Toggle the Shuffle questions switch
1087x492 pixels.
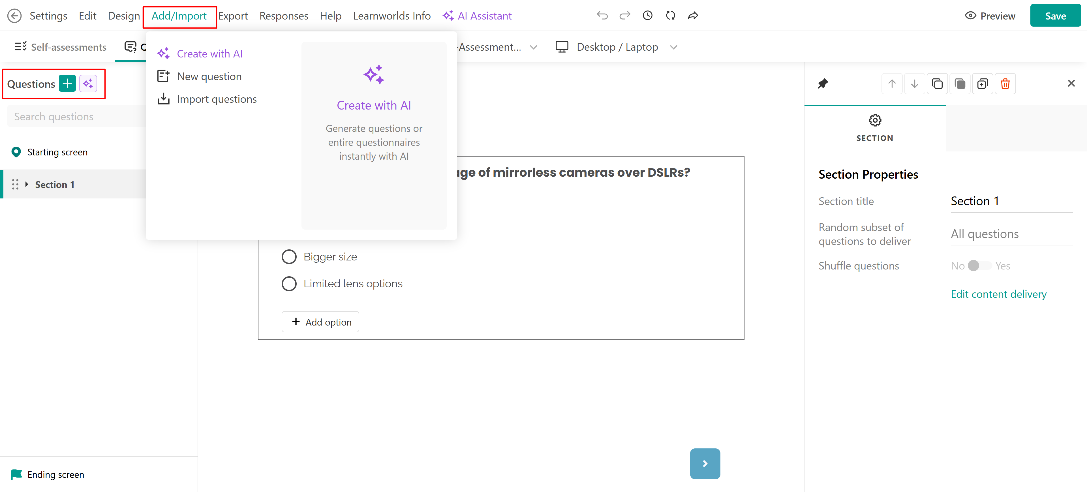click(979, 266)
